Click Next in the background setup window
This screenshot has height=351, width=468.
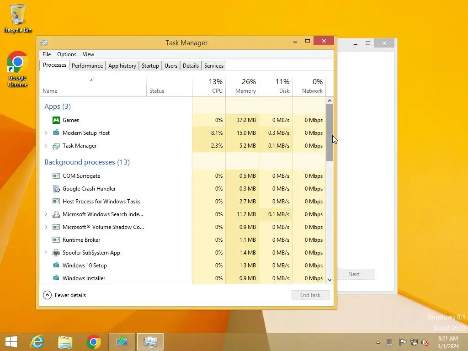354,274
